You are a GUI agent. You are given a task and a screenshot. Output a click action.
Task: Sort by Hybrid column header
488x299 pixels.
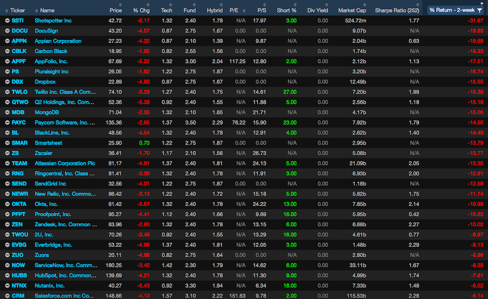pos(215,11)
